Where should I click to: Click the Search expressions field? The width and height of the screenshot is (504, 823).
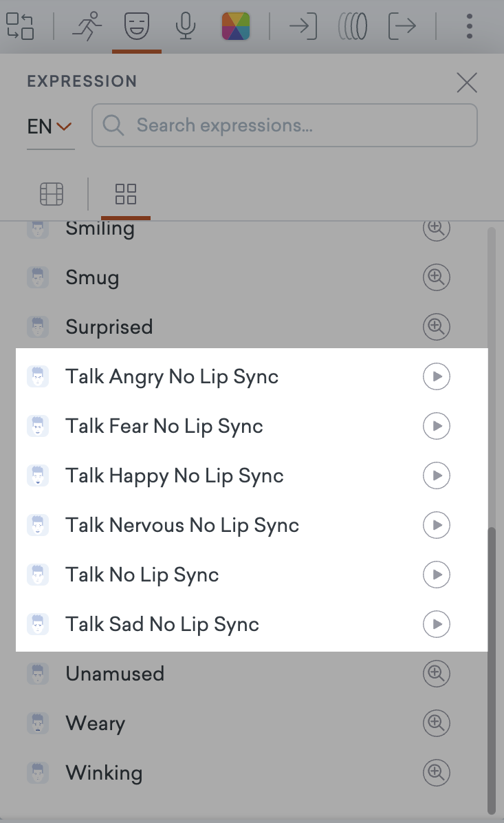coord(285,125)
